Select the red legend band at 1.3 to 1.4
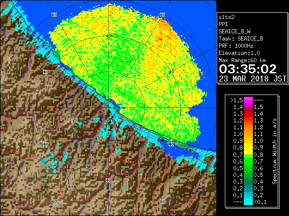Image resolution: width=289 pixels, height=216 pixels. [x=248, y=114]
